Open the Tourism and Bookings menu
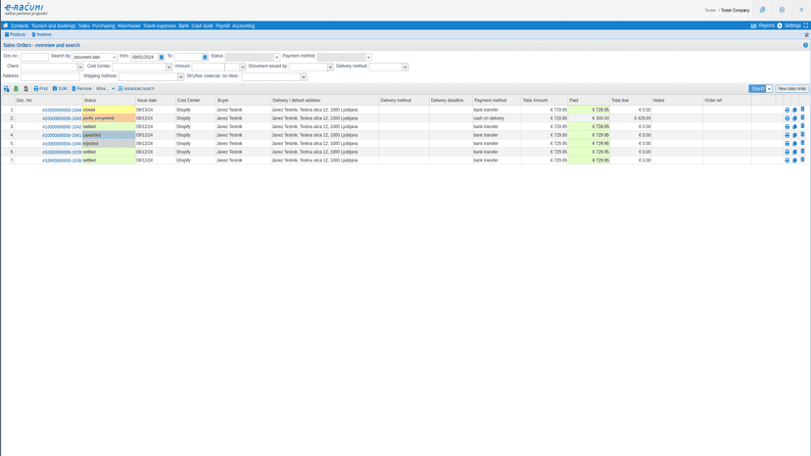 53,25
